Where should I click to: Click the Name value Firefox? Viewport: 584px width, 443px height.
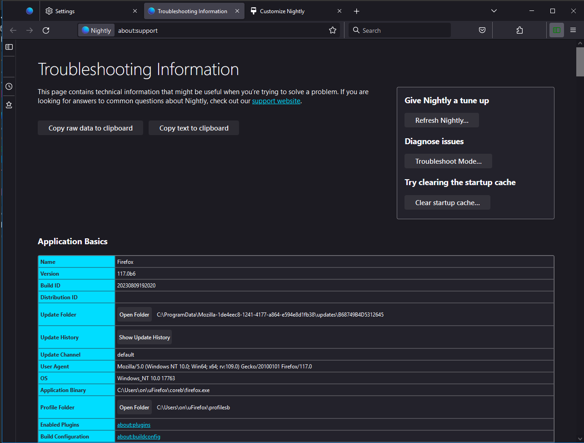coord(125,262)
